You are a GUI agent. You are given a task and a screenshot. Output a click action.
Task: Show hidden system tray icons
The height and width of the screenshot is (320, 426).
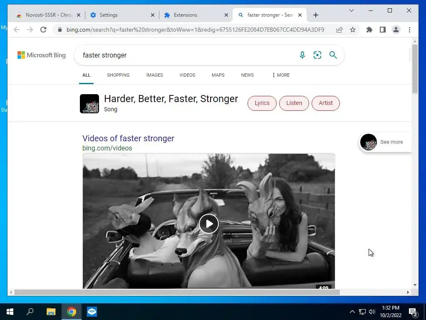coord(352,312)
